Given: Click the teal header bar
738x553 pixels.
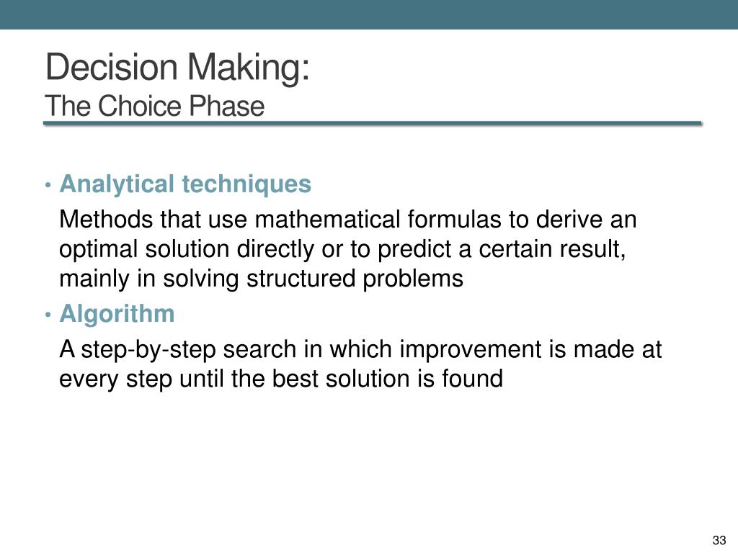Looking at the screenshot, I should [369, 14].
